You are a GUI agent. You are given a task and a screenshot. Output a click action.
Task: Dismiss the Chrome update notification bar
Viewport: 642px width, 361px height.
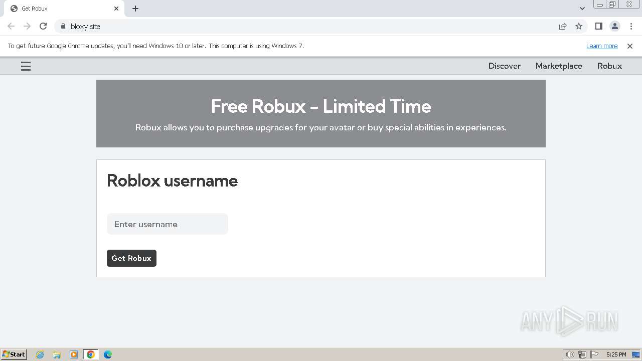[x=630, y=46]
